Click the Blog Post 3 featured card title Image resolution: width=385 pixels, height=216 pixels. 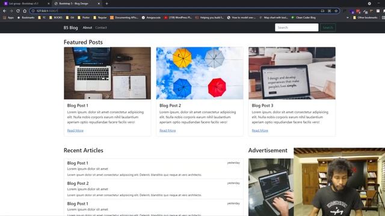[x=262, y=106]
